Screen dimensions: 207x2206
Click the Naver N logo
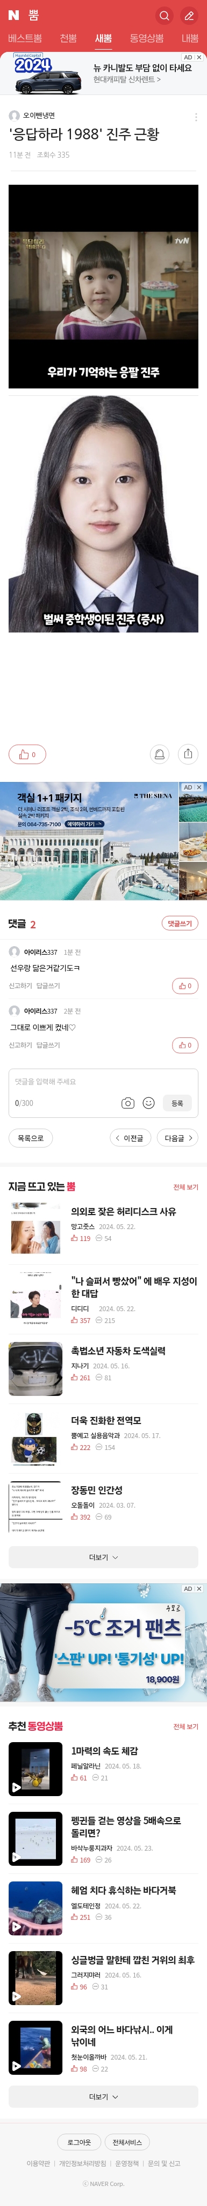[13, 16]
